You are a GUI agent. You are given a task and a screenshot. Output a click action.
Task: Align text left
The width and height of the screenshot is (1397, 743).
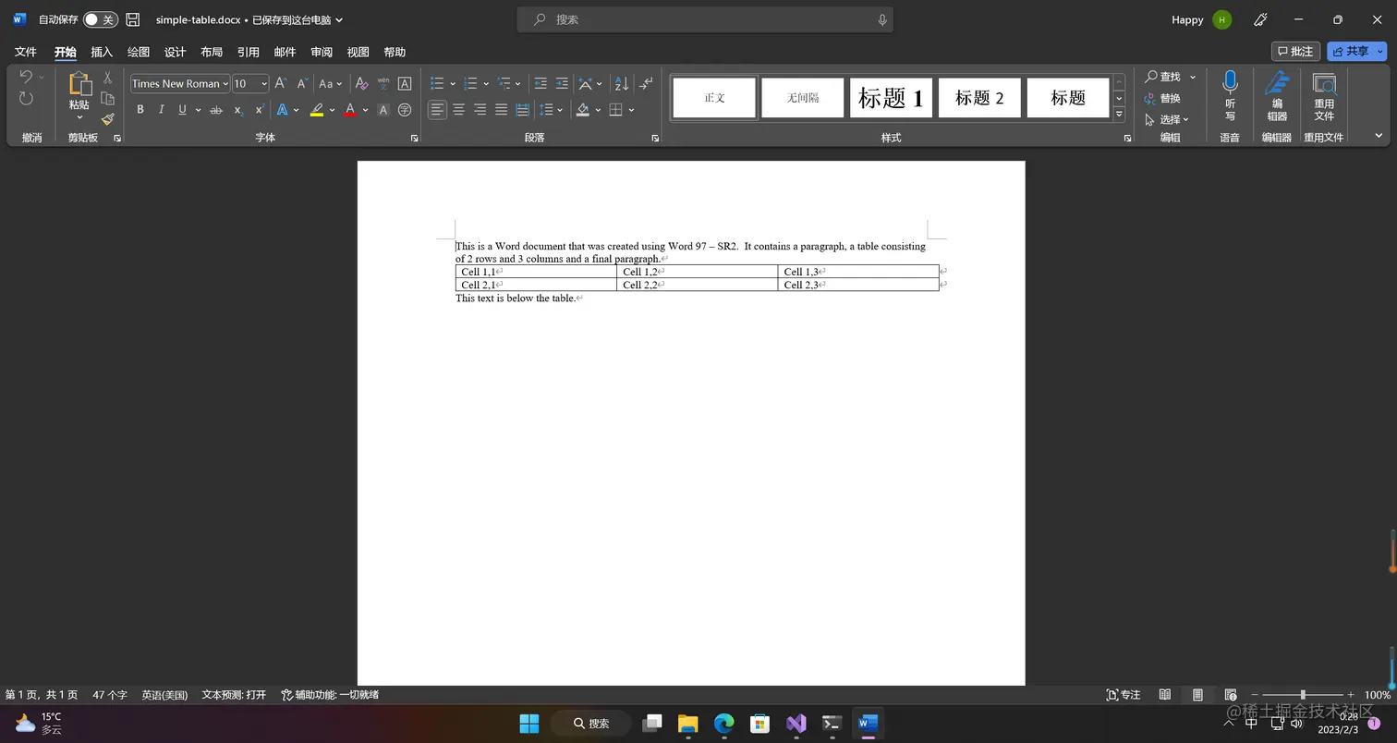437,110
